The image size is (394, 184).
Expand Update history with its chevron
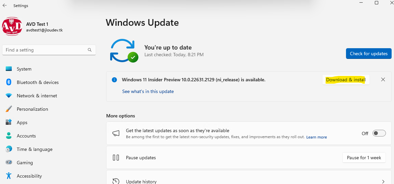[383, 182]
